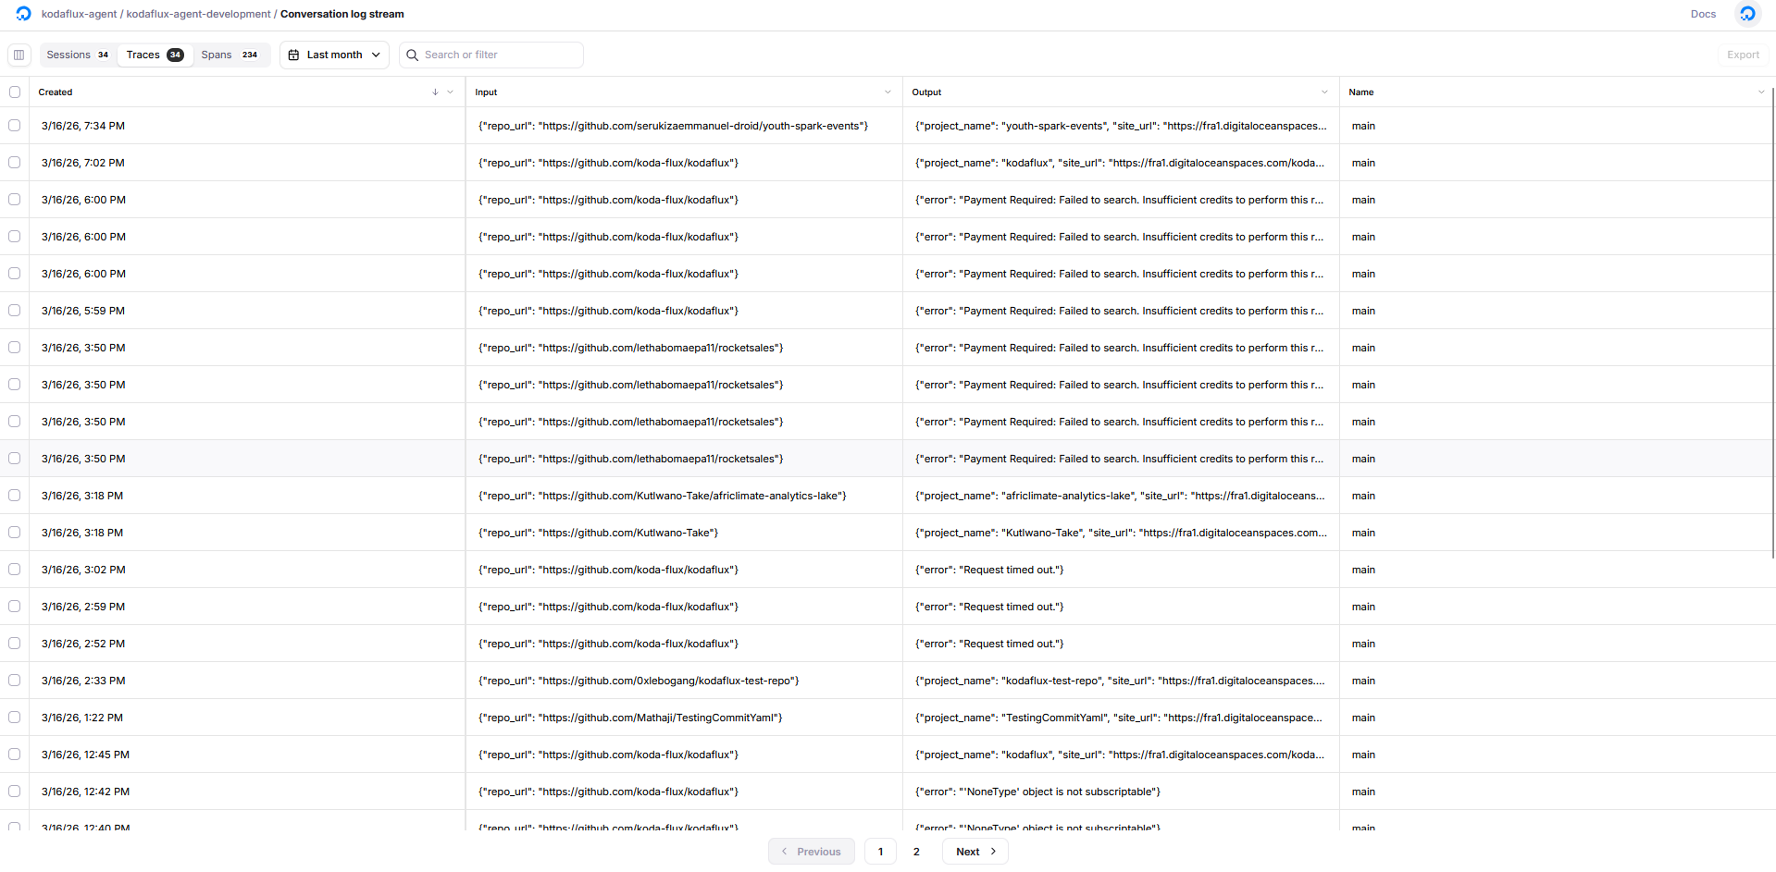The width and height of the screenshot is (1776, 872).
Task: Check the row created 3/16/26, 7:34 PM
Action: tap(15, 126)
